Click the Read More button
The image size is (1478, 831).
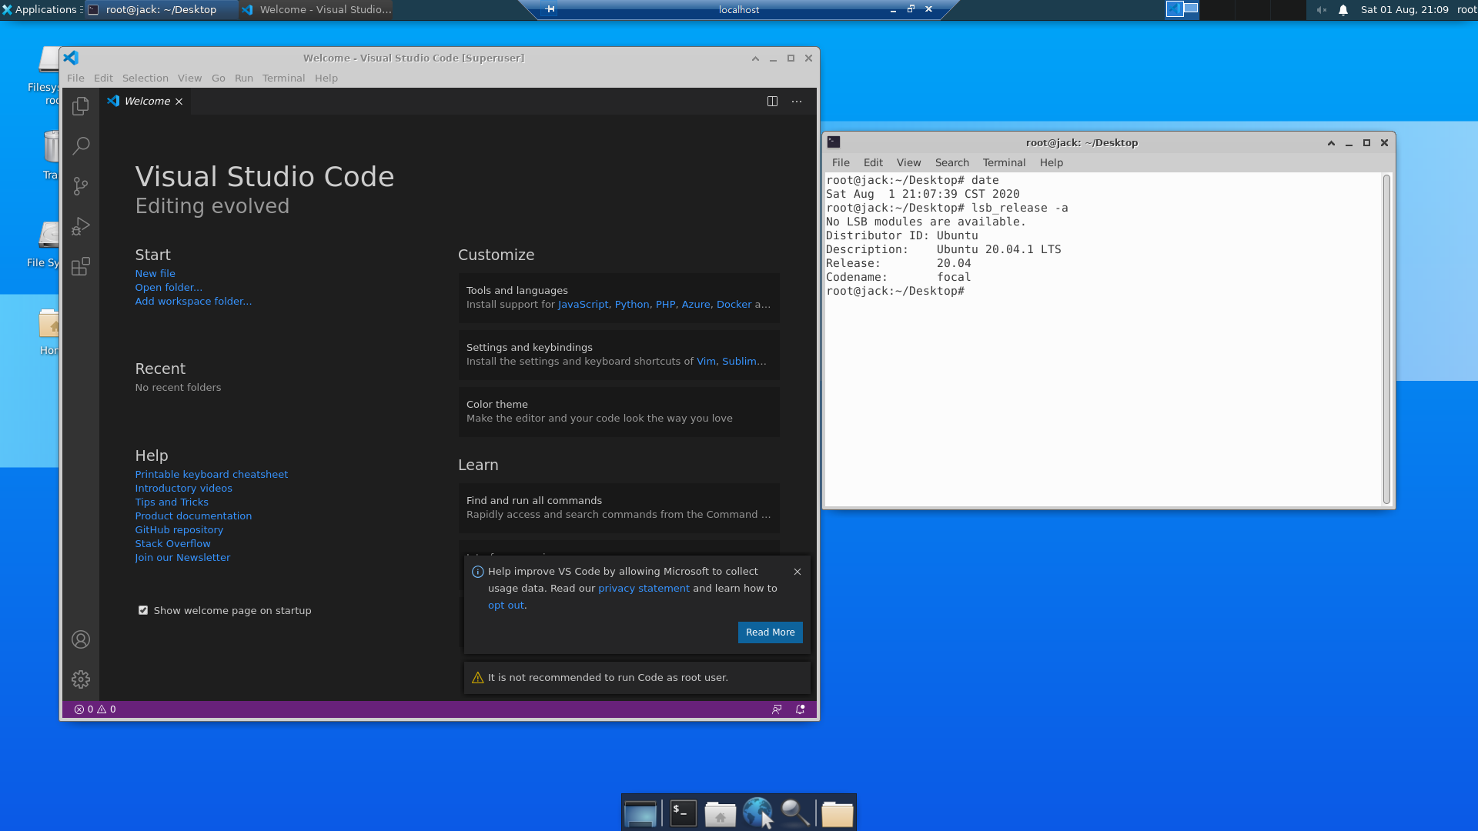click(770, 632)
